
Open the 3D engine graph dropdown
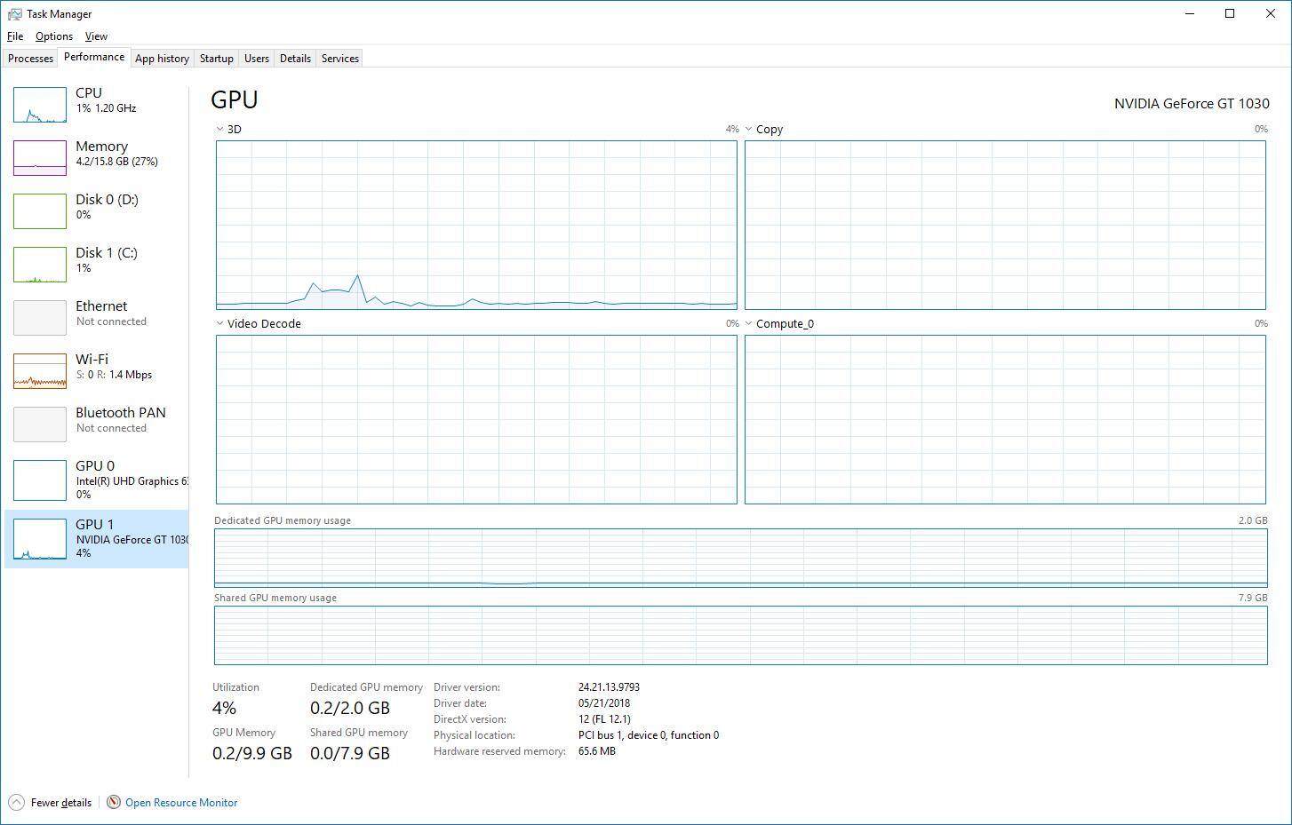[220, 130]
